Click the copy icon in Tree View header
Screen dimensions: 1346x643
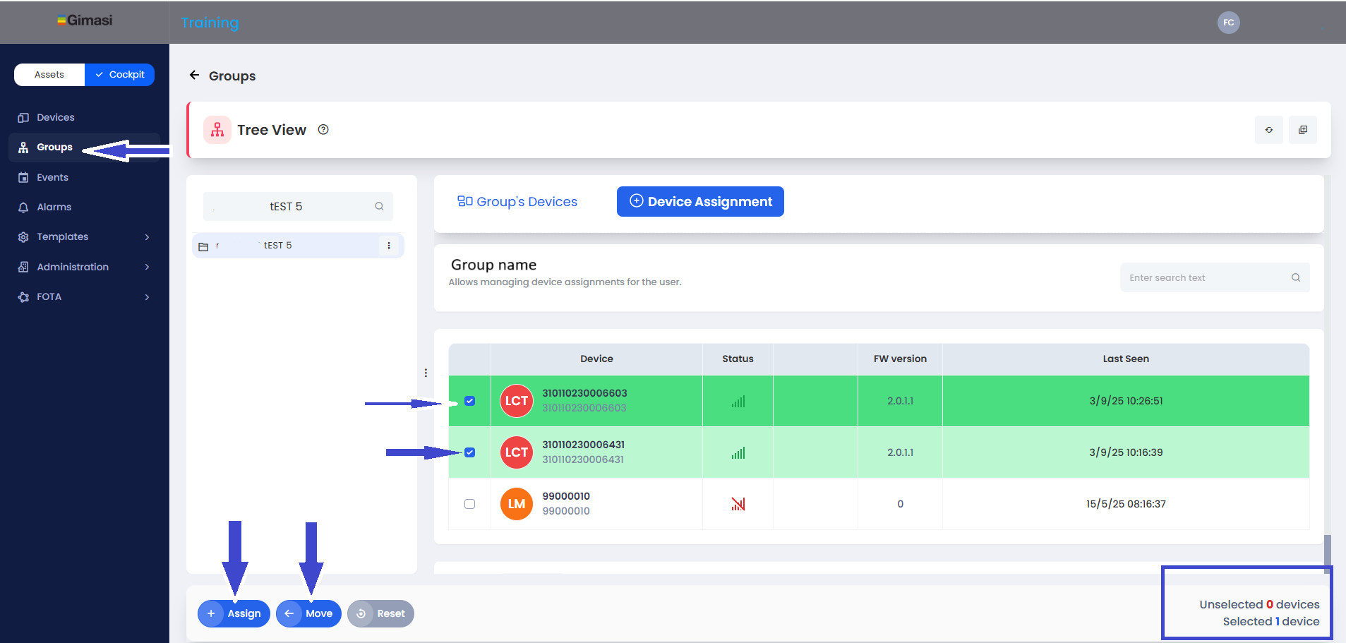click(1302, 130)
